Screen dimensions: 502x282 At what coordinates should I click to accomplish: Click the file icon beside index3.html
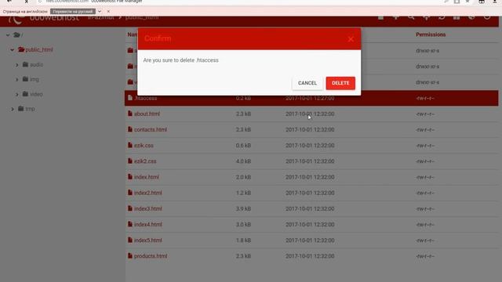pos(130,208)
